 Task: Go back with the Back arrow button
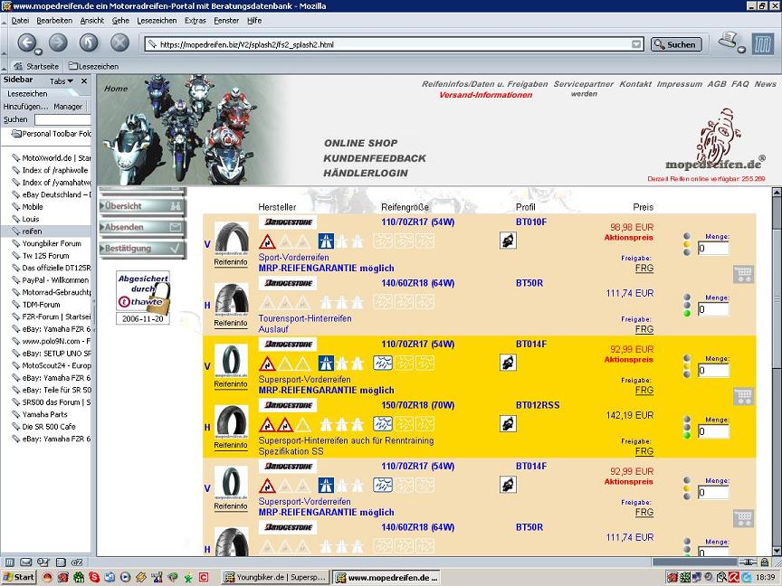point(26,43)
